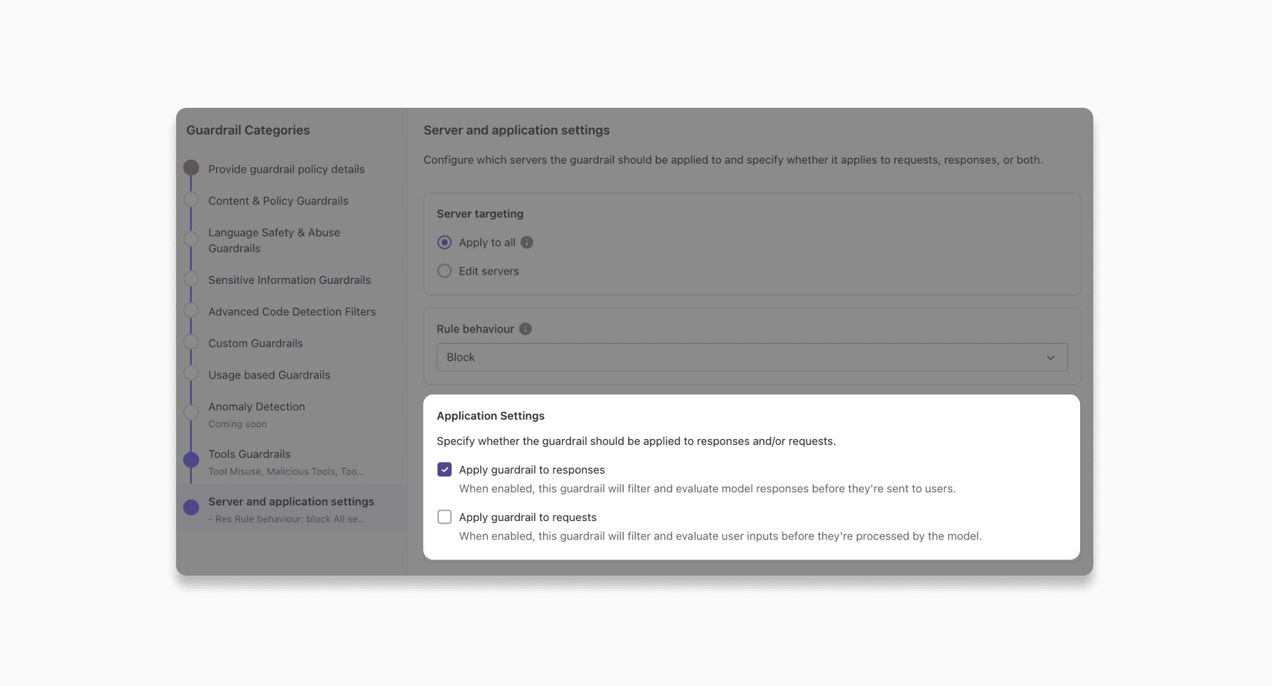Click the Tools Guardrails step label
The width and height of the screenshot is (1272, 686).
249,454
